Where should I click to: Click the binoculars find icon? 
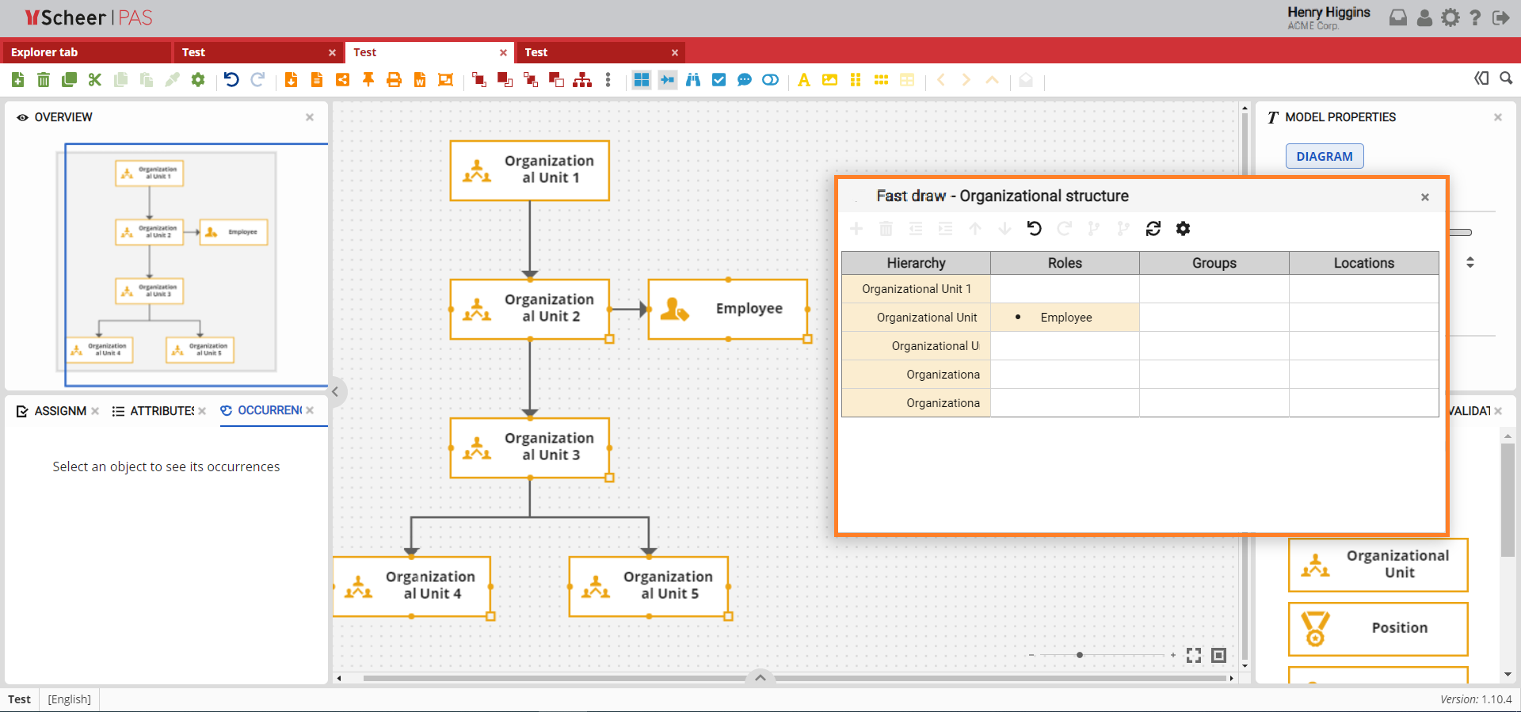(693, 80)
